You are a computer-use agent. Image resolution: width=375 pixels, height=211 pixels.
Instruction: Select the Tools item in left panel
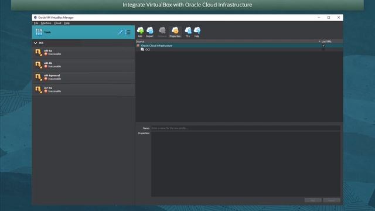83,32
